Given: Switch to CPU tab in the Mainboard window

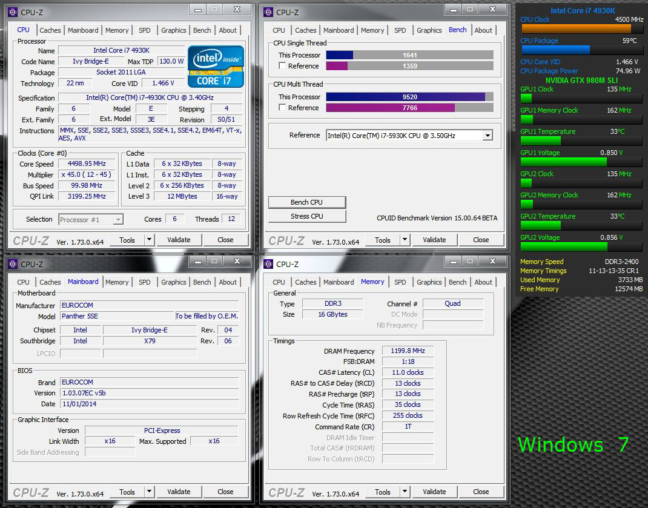Looking at the screenshot, I should pos(23,282).
